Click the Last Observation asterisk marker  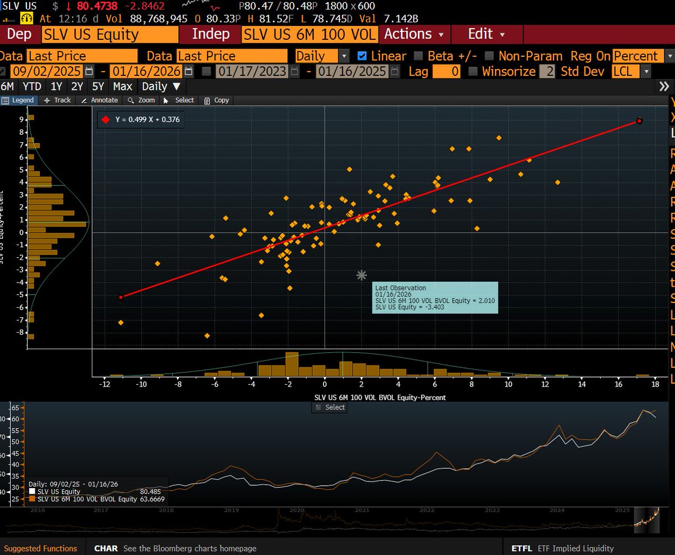click(x=362, y=275)
